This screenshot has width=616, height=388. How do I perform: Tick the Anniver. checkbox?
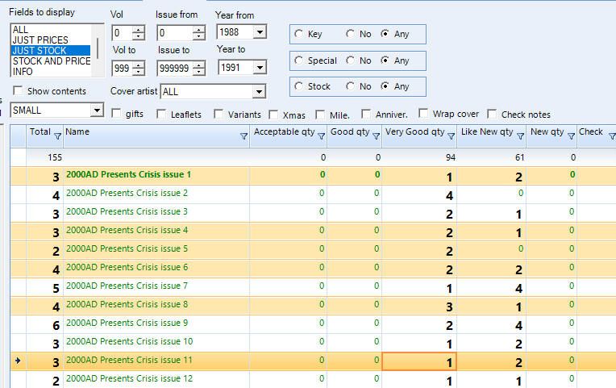coord(366,114)
